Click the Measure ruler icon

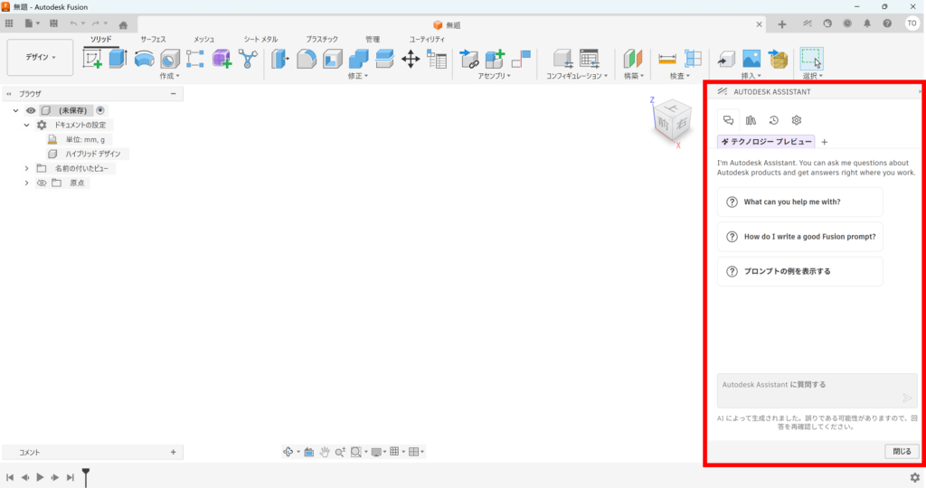pyautogui.click(x=667, y=59)
